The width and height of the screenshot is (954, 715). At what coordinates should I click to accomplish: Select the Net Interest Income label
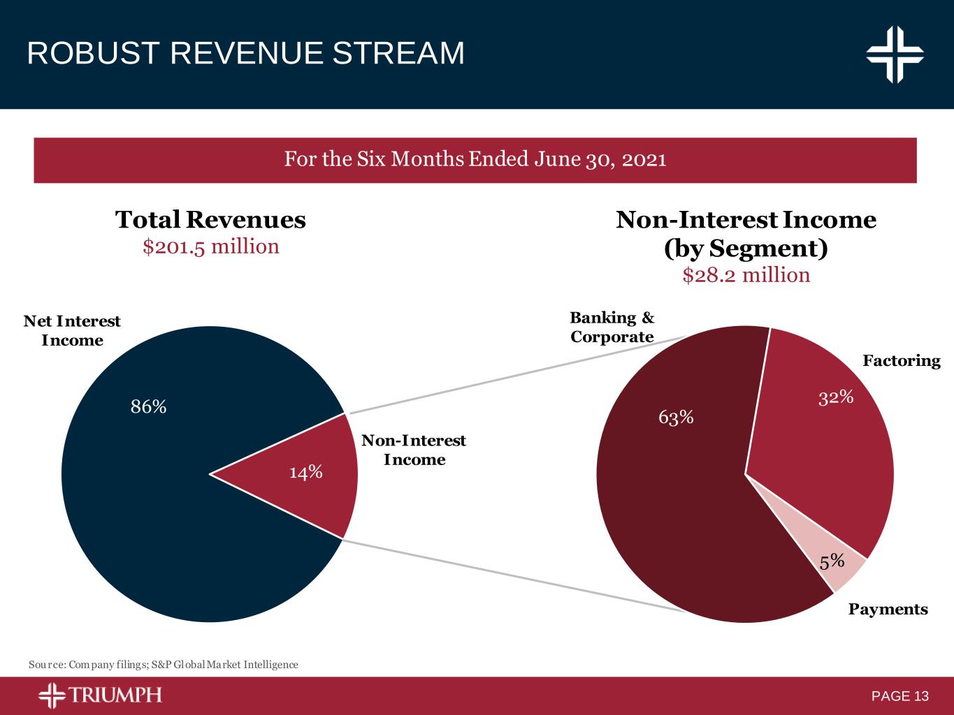72,330
